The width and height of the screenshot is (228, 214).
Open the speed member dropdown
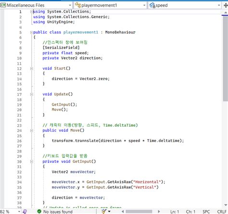219,5
